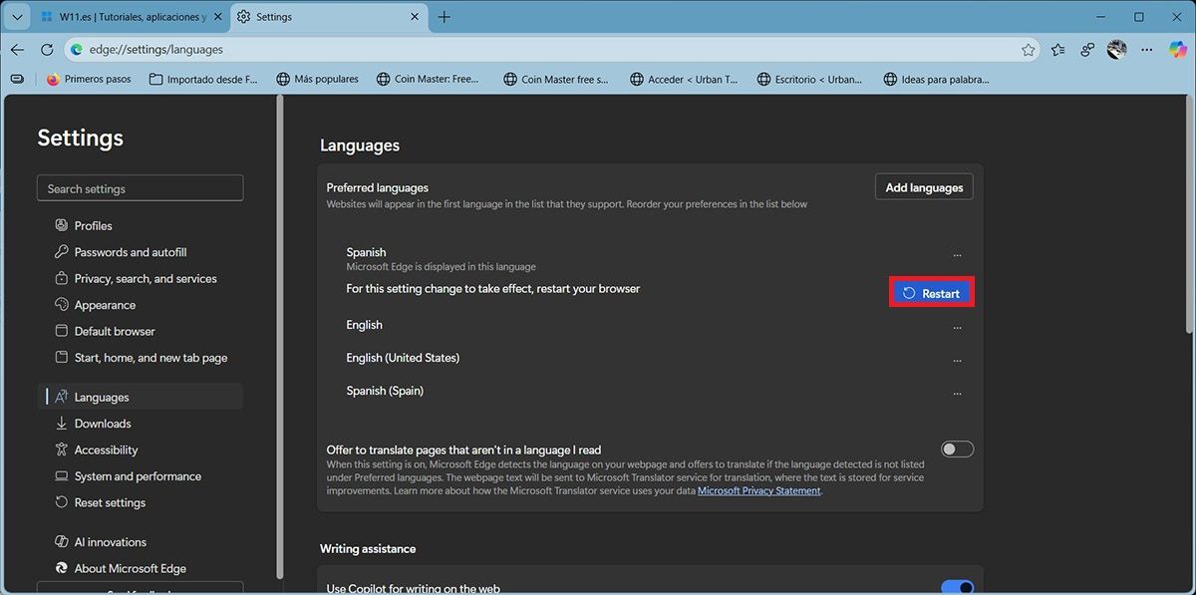Click the Search settings input field
The height and width of the screenshot is (595, 1196).
pyautogui.click(x=141, y=188)
